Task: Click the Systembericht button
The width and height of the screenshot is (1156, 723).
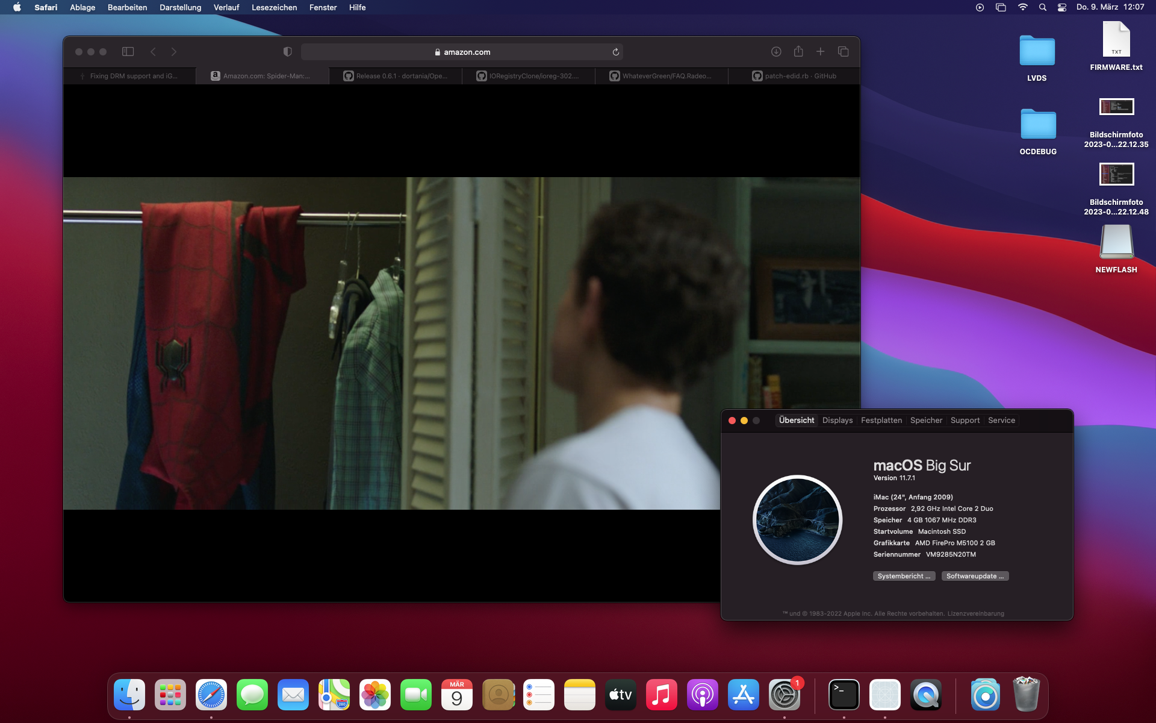Action: click(904, 576)
